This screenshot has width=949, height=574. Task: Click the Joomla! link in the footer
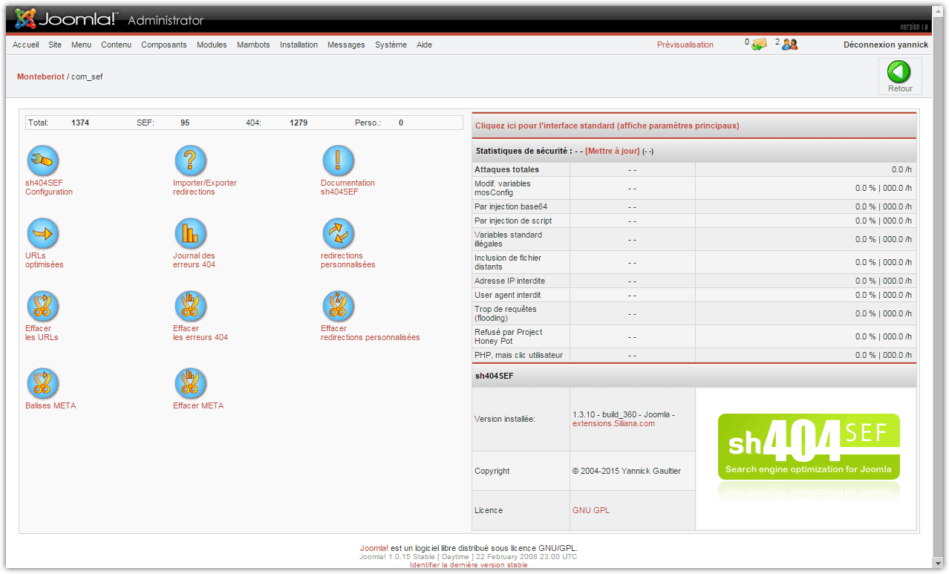(x=374, y=549)
